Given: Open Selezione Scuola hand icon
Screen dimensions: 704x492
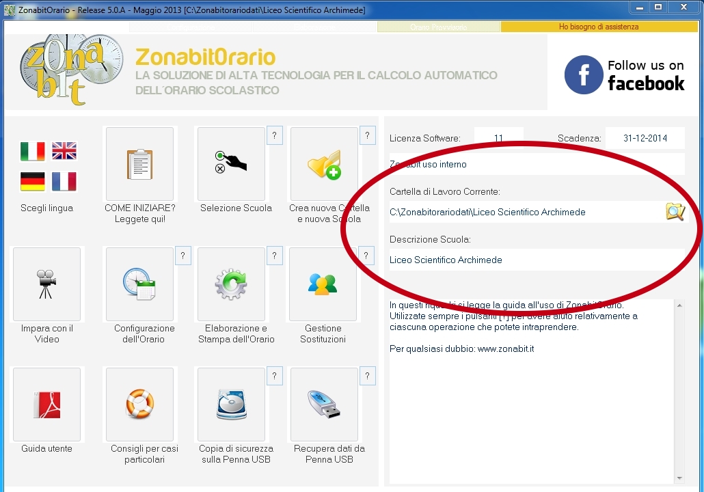Looking at the screenshot, I should coord(231,164).
